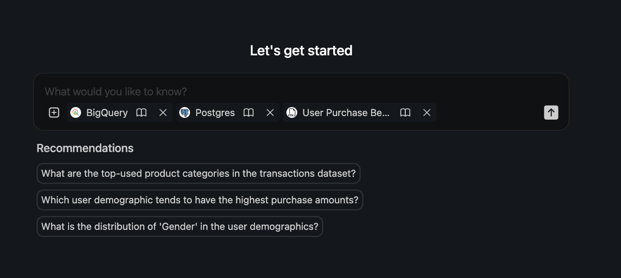This screenshot has width=621, height=278.
Task: Pick the Gender distribution recommendation
Action: tap(180, 226)
